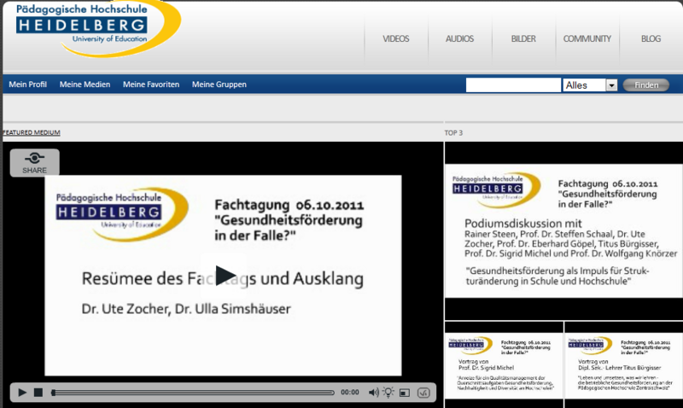Click the Pädagogische Hochschule Heidelberg logo
The width and height of the screenshot is (683, 408).
coord(98,29)
